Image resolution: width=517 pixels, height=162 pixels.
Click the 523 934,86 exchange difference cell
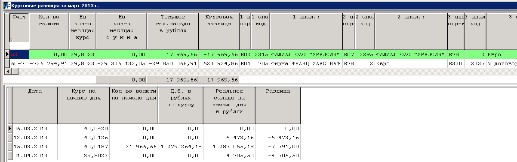(x=219, y=63)
